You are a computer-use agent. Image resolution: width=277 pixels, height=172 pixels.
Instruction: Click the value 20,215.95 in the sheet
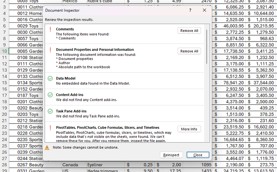coord(264,26)
